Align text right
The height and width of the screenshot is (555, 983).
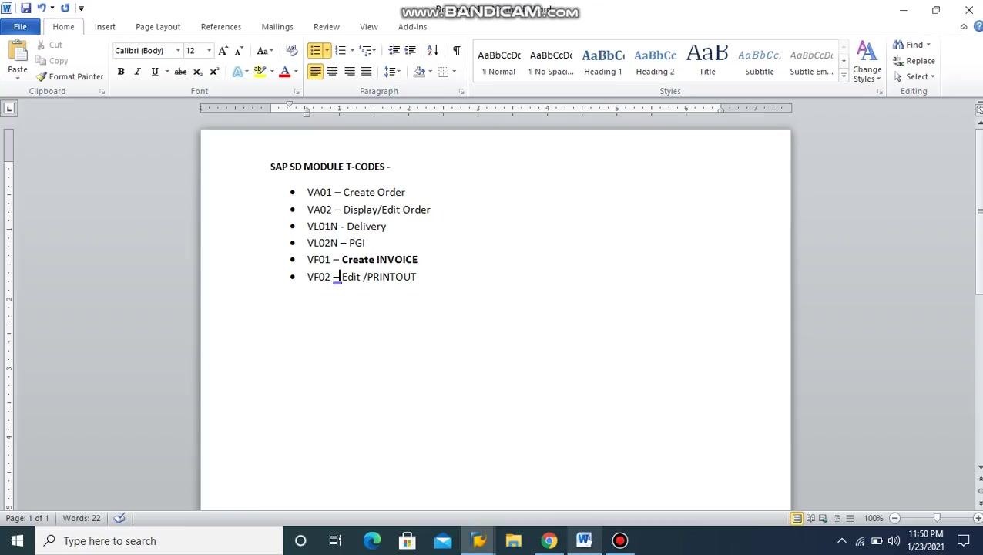(350, 72)
